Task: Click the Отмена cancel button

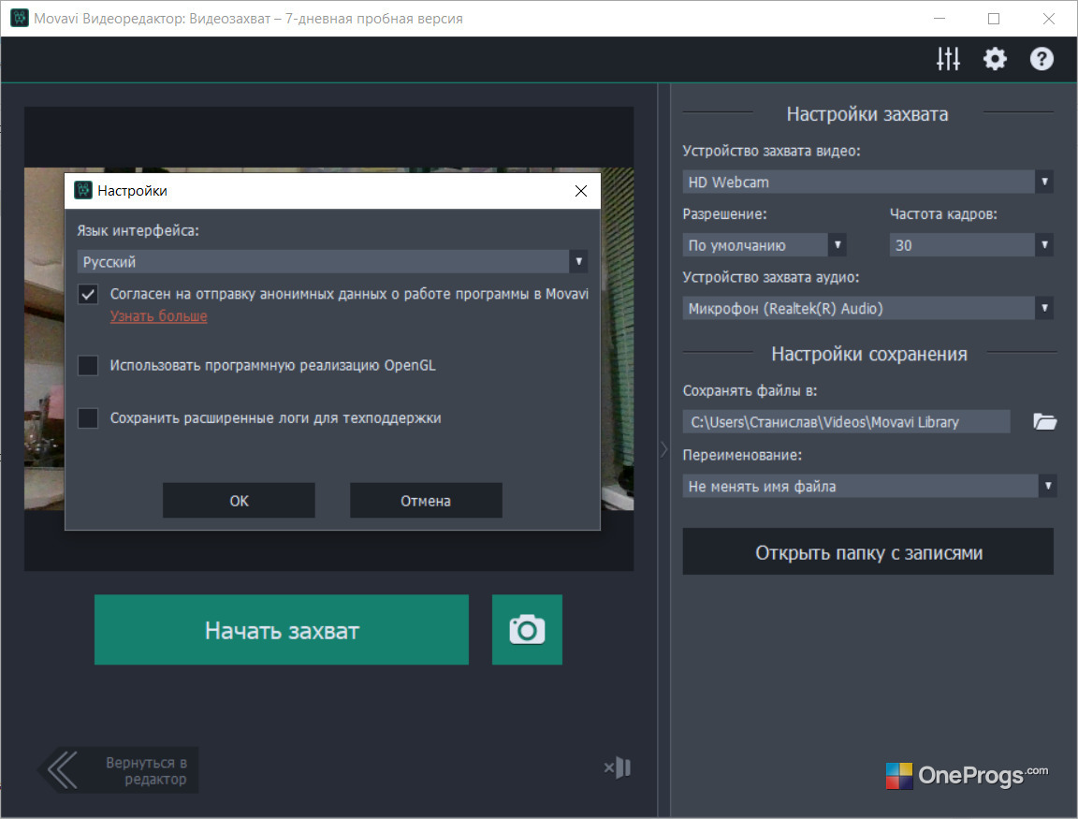Action: click(426, 500)
